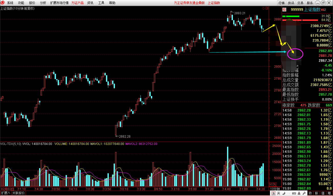Image resolution: width=333 pixels, height=196 pixels.
Task: Click the 15:01 tick row 2862.89
Action: 307,188
